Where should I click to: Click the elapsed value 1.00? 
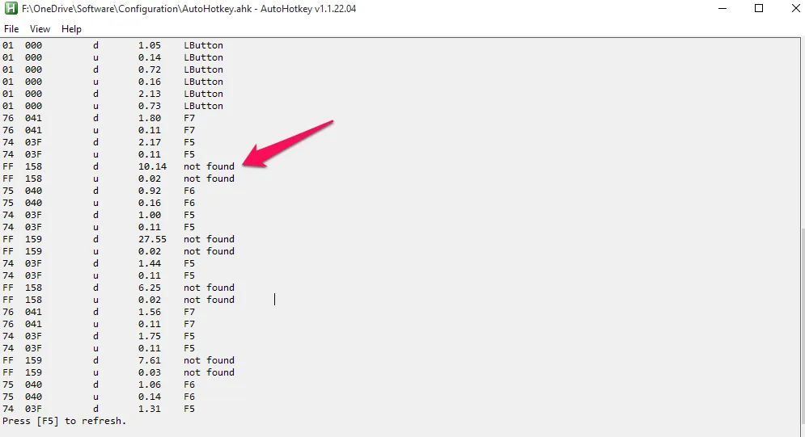tap(150, 215)
